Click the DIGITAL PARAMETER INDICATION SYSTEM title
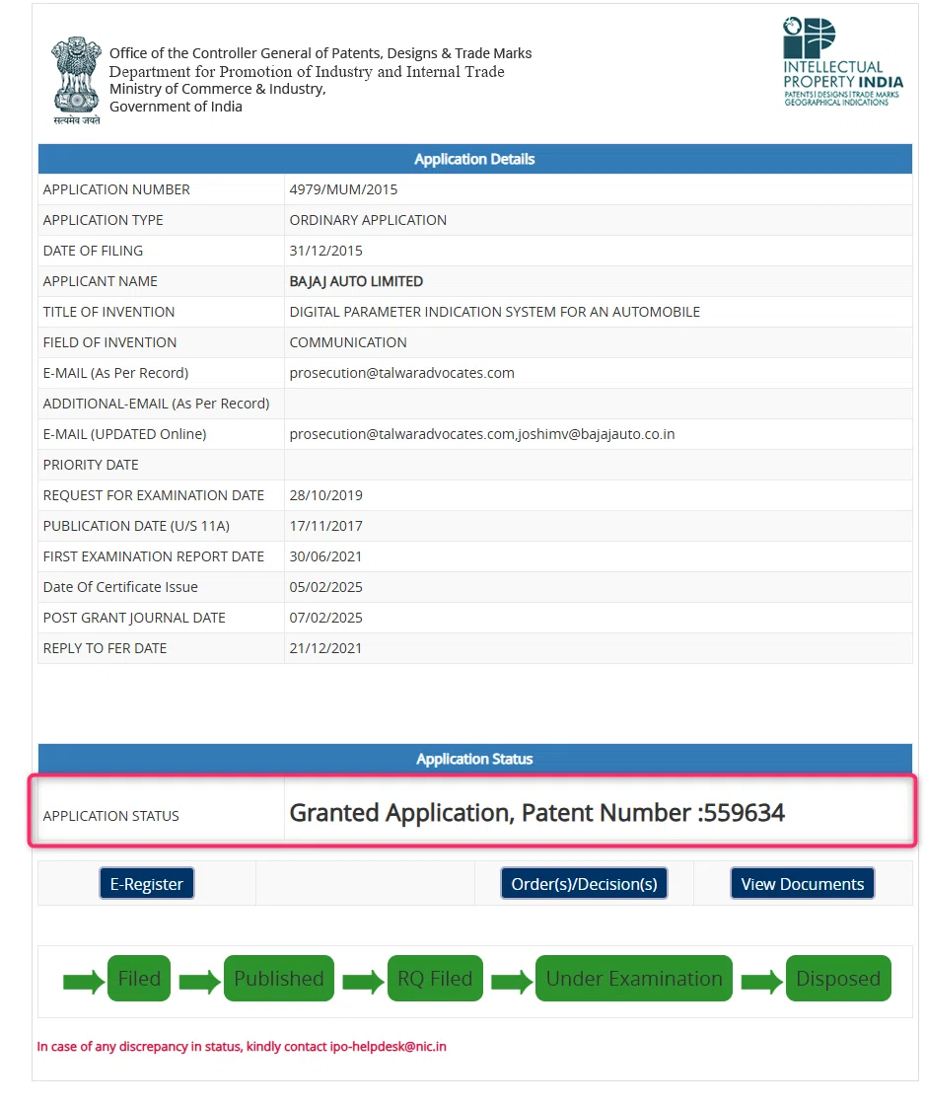Viewport: 925px width, 1106px height. pyautogui.click(x=494, y=312)
